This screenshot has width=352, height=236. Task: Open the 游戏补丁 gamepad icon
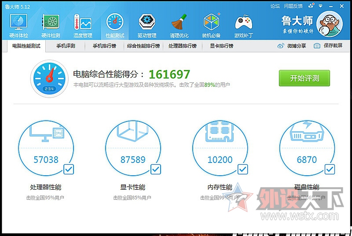(244, 22)
